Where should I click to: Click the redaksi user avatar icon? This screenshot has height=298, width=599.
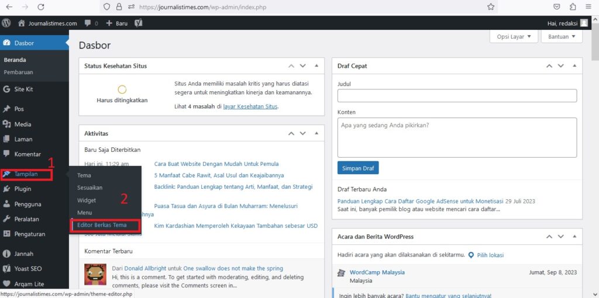[584, 23]
